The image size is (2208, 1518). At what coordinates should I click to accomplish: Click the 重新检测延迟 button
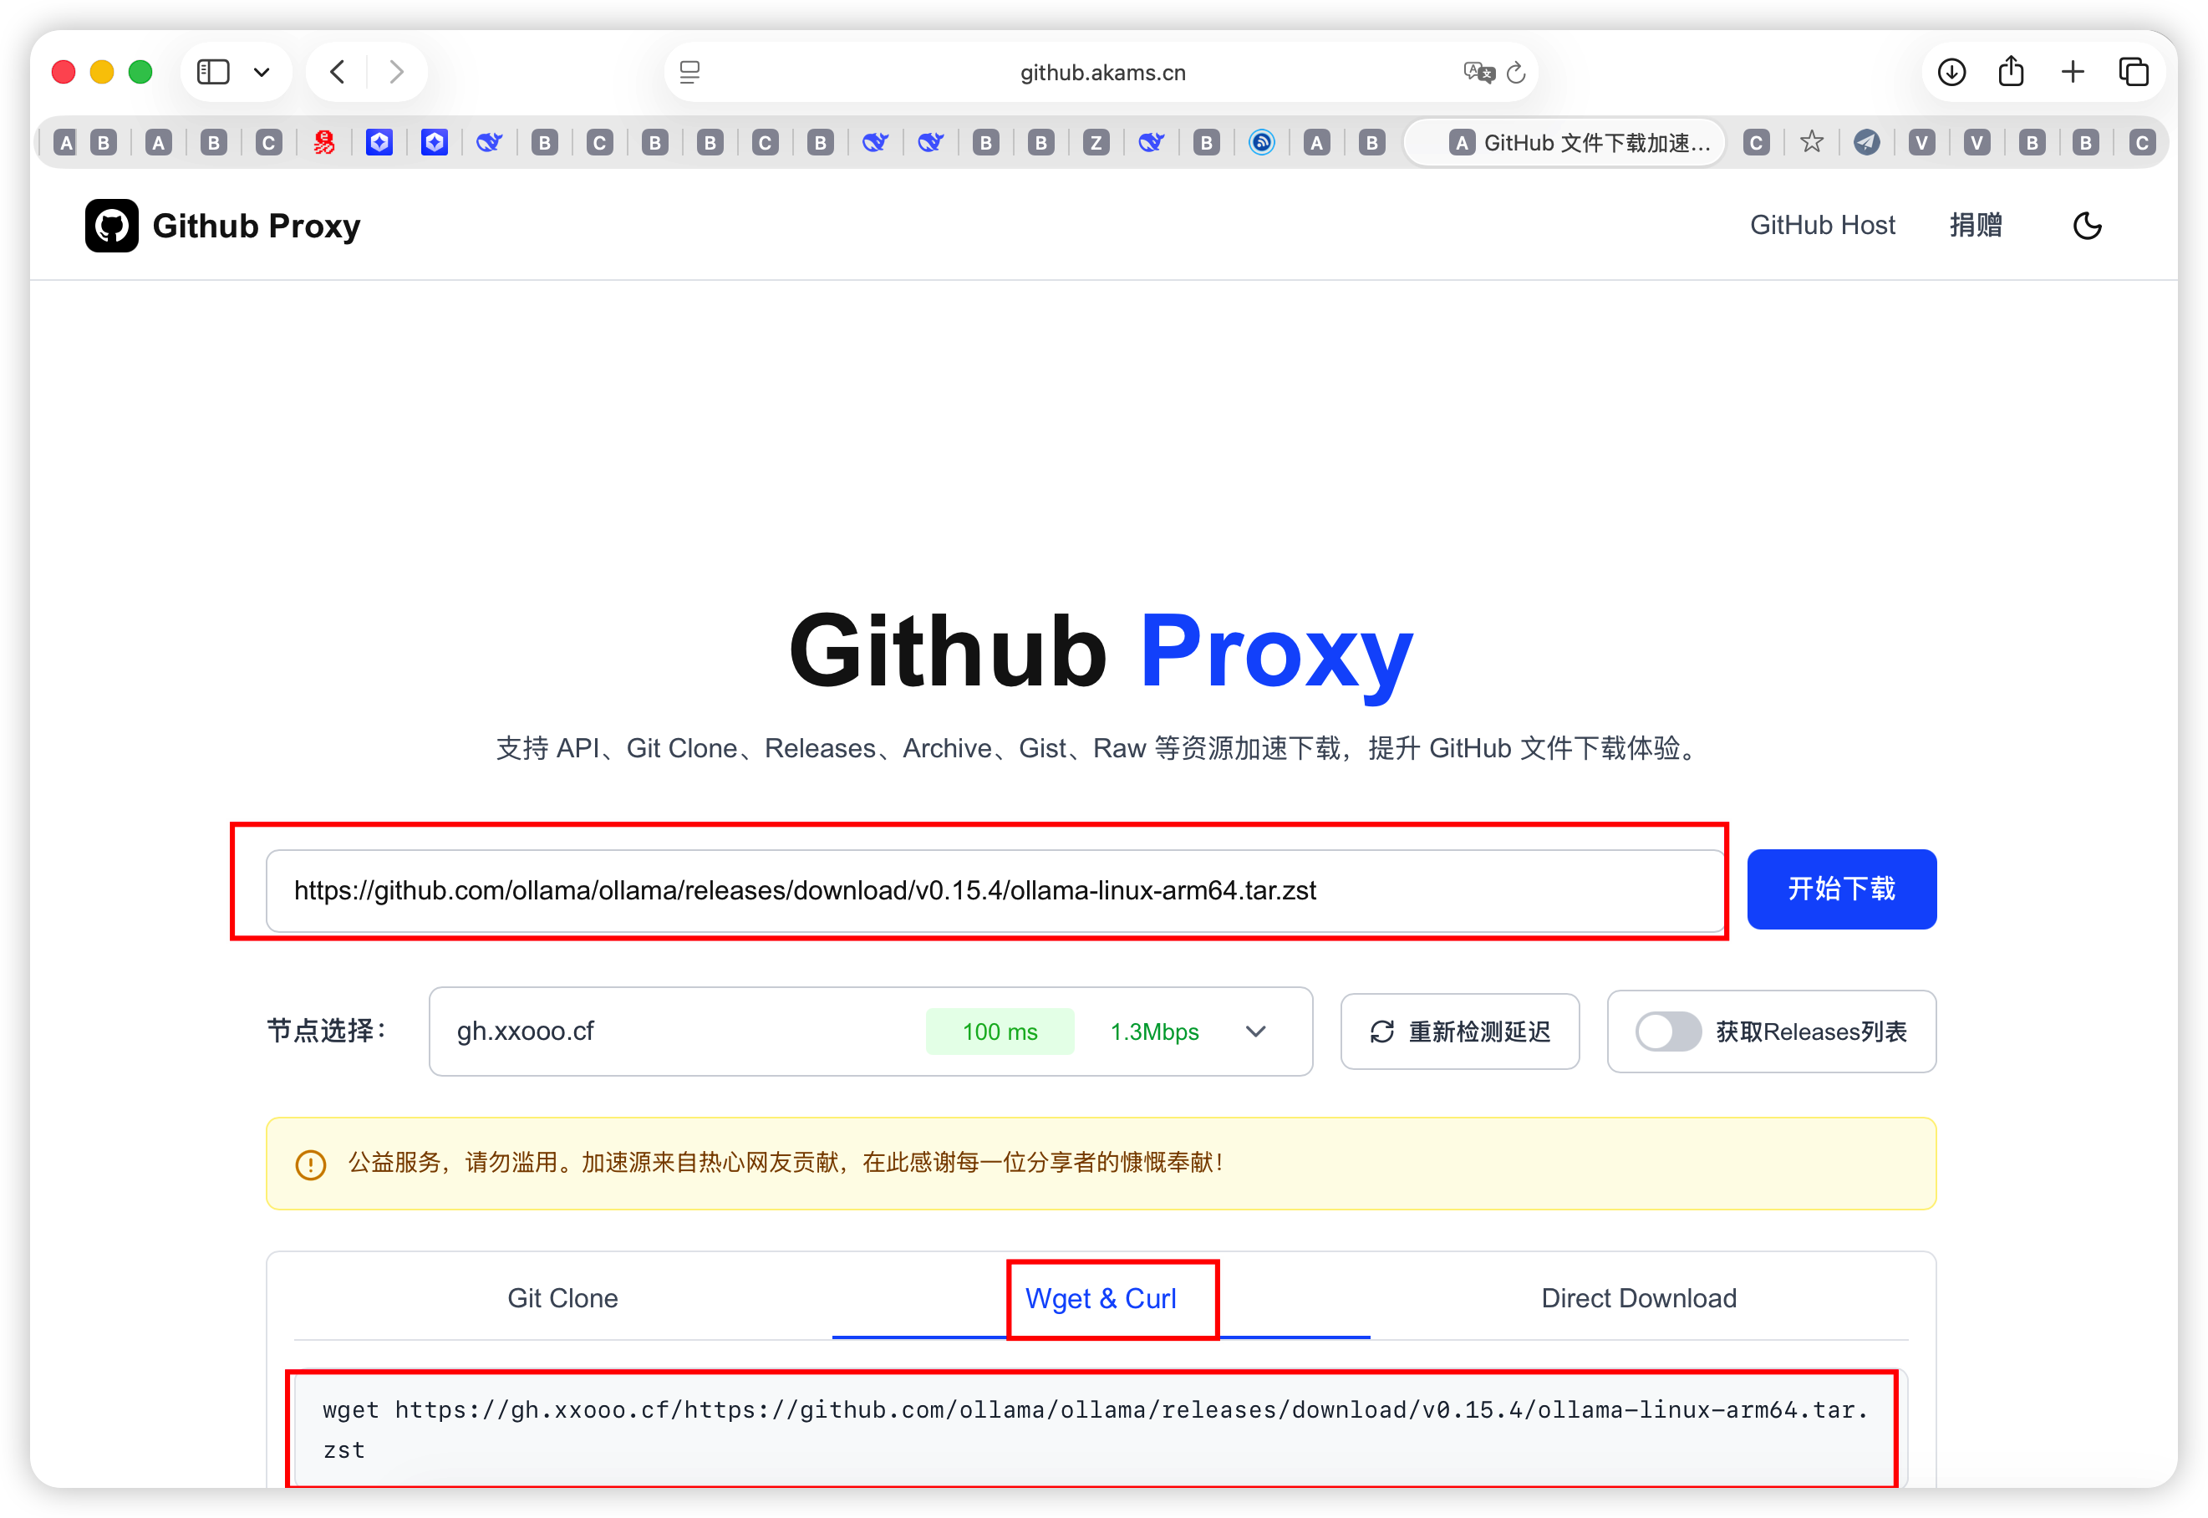coord(1460,1031)
